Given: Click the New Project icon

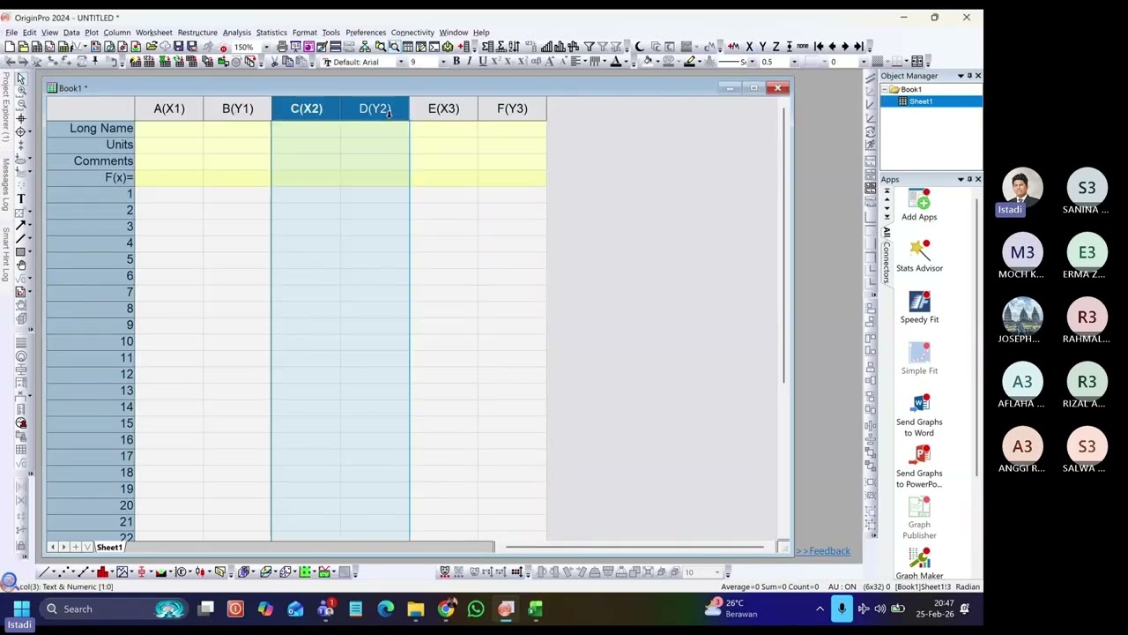Looking at the screenshot, I should 10,46.
